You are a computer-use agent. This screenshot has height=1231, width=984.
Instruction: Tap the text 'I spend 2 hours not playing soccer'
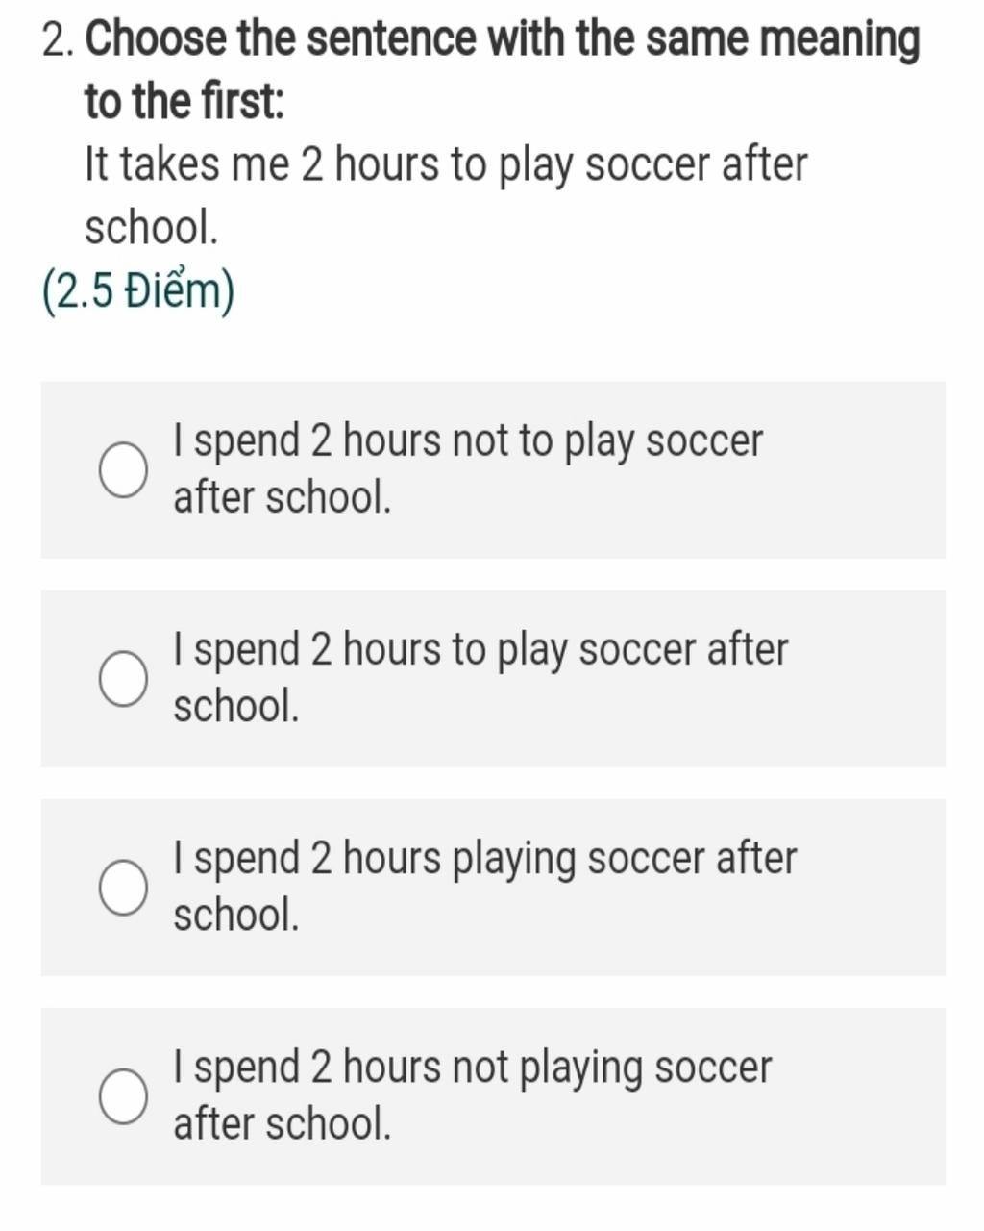tap(472, 1068)
